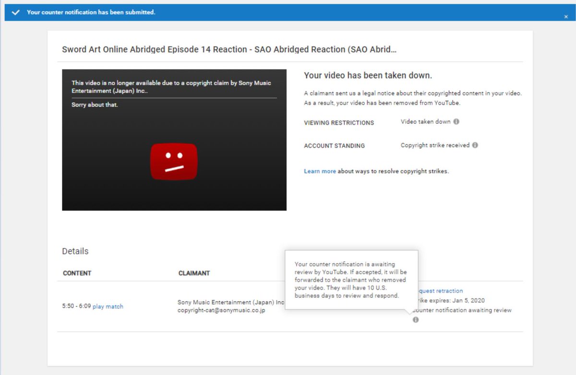Viewport: 576px width, 375px height.
Task: Click info icon below counter notification awaiting review
Action: pos(416,320)
